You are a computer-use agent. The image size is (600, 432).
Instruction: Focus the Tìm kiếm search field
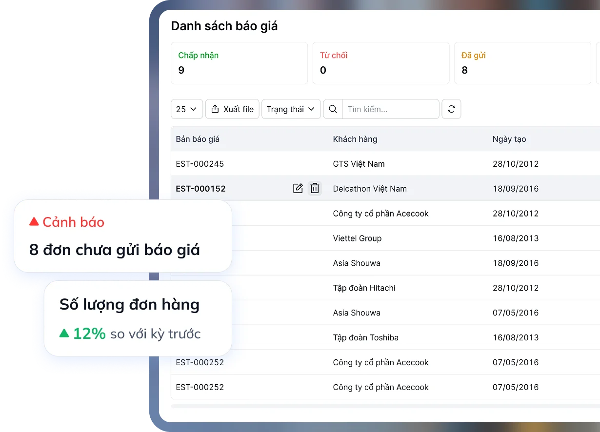pos(391,109)
